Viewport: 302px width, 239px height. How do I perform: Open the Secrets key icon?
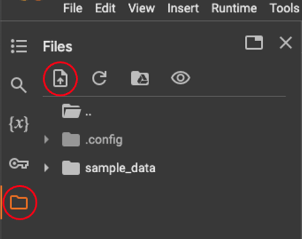click(19, 164)
